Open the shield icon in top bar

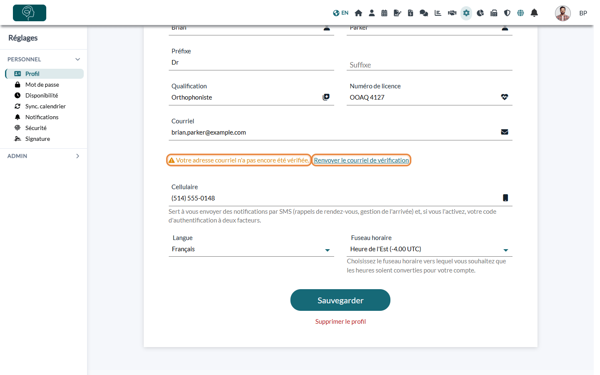point(507,13)
